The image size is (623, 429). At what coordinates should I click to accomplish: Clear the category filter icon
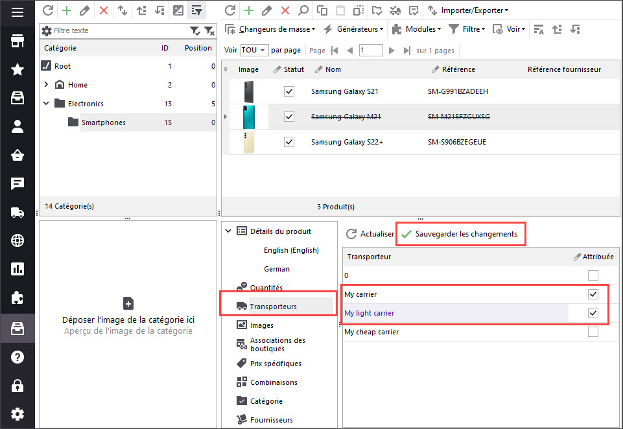click(x=209, y=30)
